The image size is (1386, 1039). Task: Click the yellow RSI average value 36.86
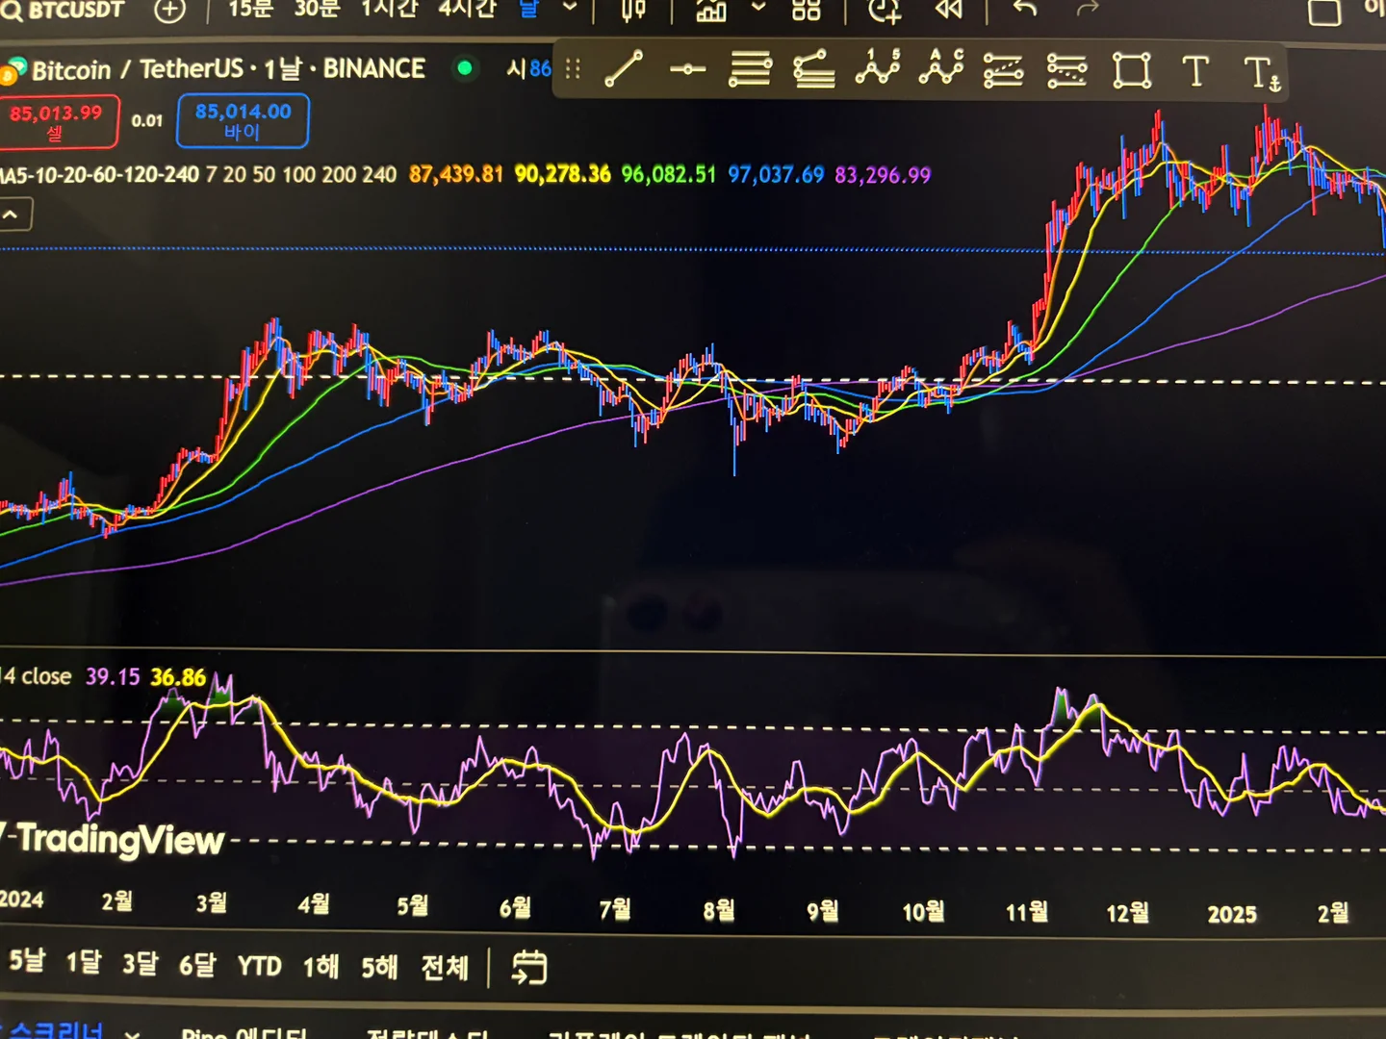(x=178, y=677)
